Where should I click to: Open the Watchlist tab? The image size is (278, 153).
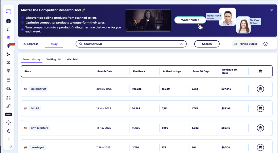72,59
